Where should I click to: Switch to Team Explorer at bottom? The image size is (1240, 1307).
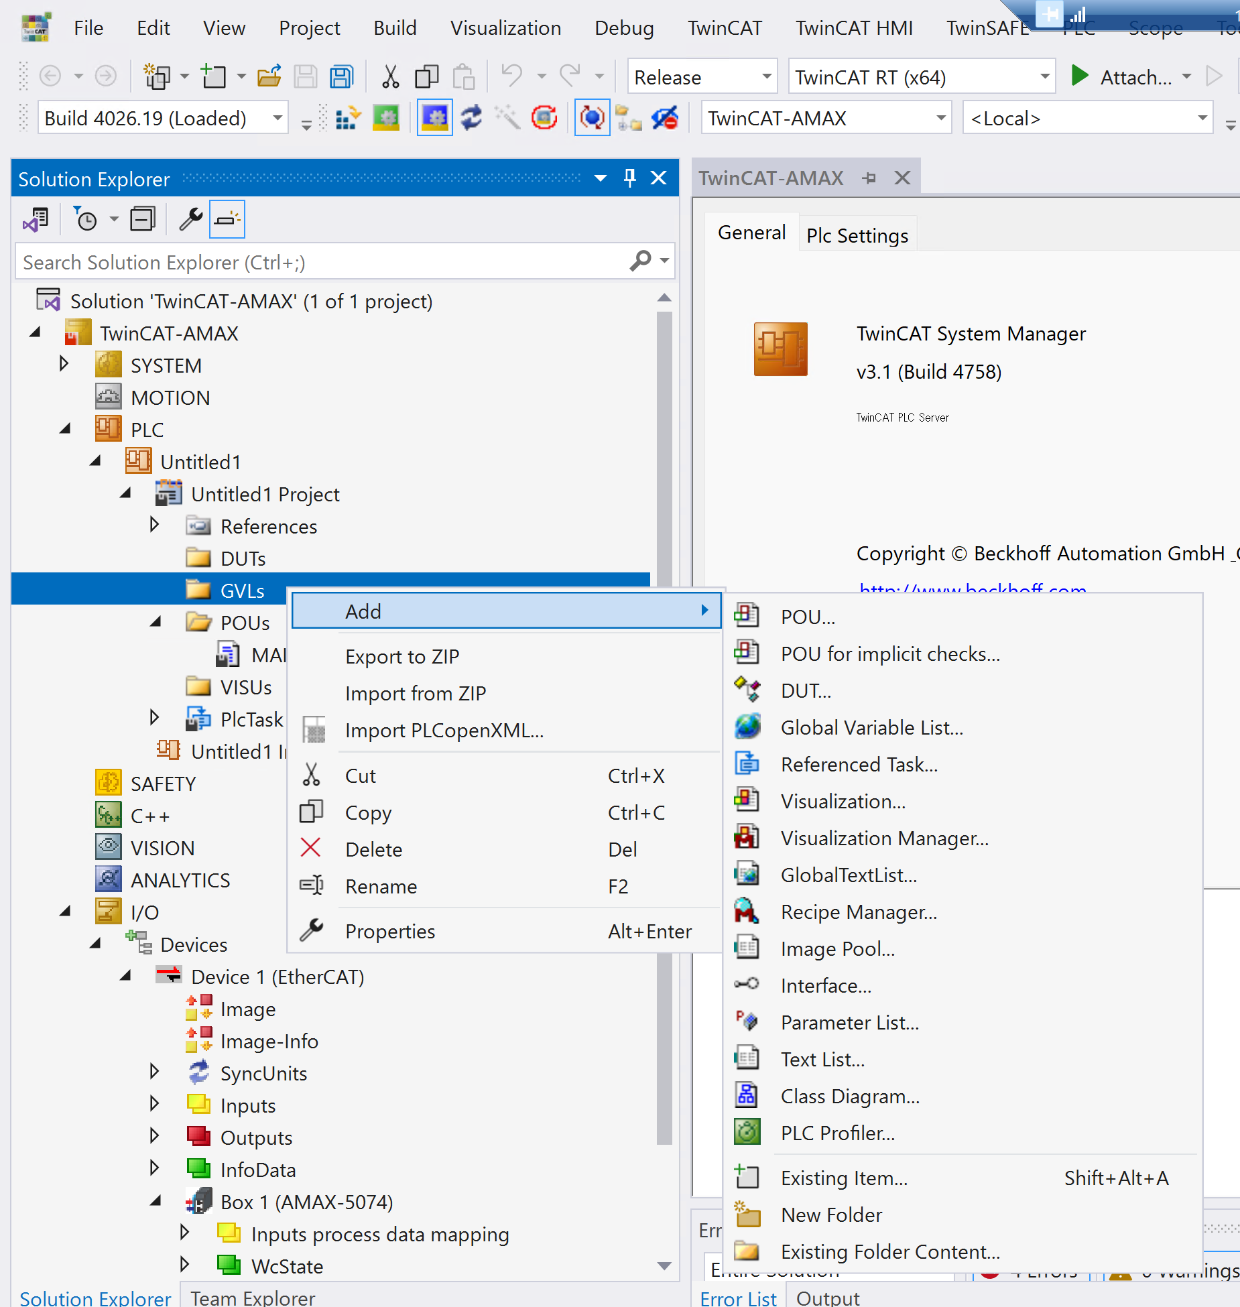(253, 1297)
